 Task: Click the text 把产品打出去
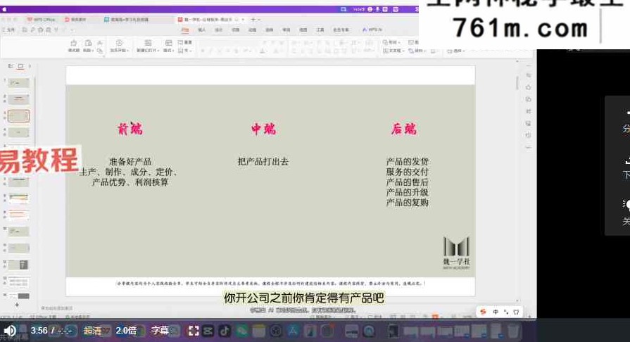click(x=263, y=162)
